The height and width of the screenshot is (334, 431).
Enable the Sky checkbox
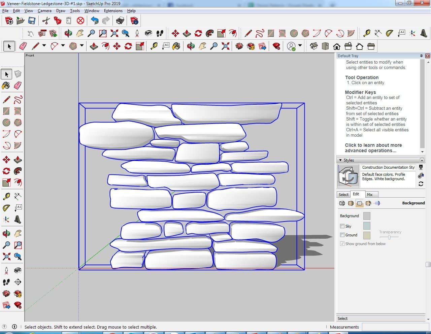[x=342, y=226]
